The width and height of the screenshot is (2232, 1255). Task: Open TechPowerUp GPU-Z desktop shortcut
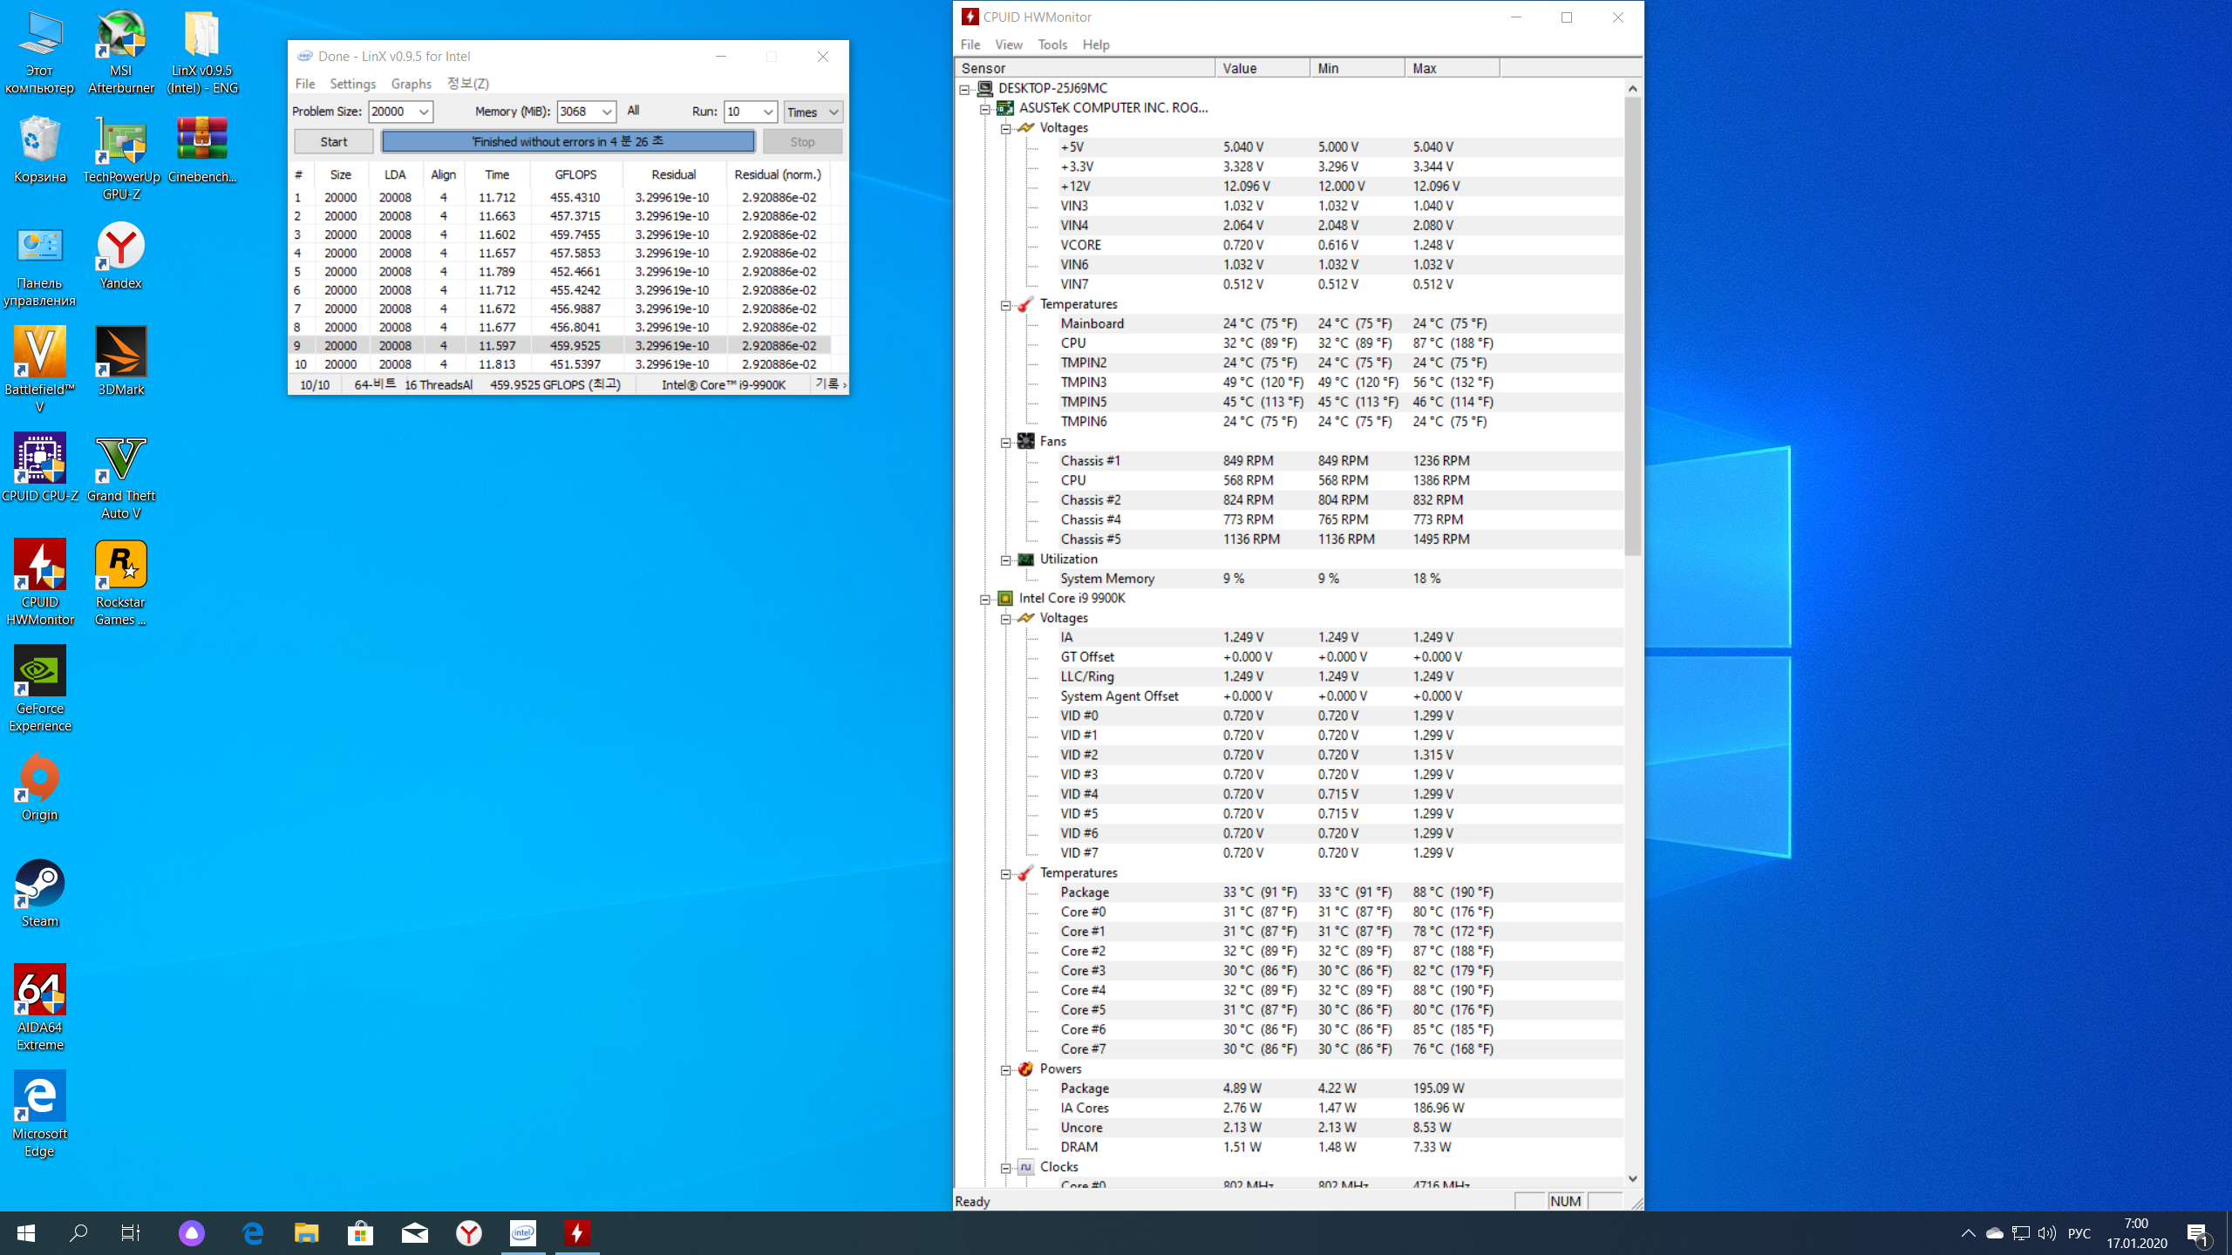pos(120,143)
